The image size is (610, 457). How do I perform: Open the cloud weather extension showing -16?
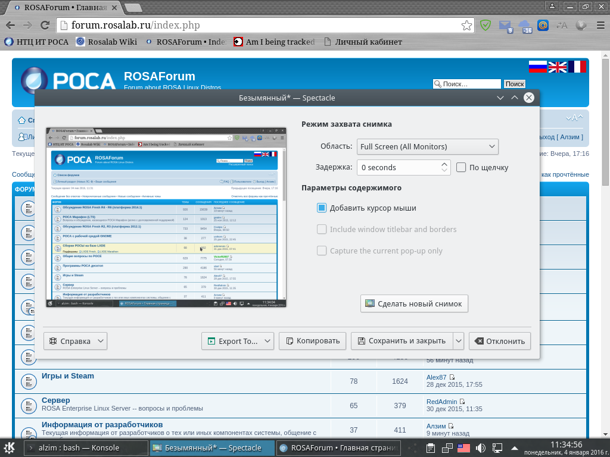click(525, 26)
